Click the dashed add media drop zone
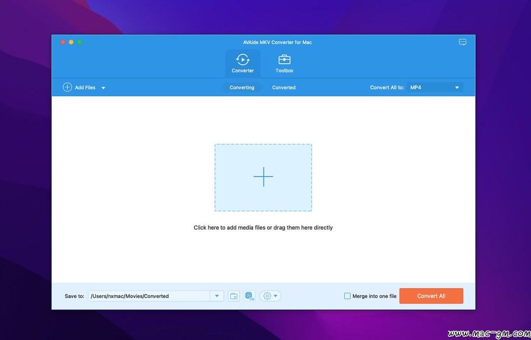Image resolution: width=531 pixels, height=340 pixels. 263,177
